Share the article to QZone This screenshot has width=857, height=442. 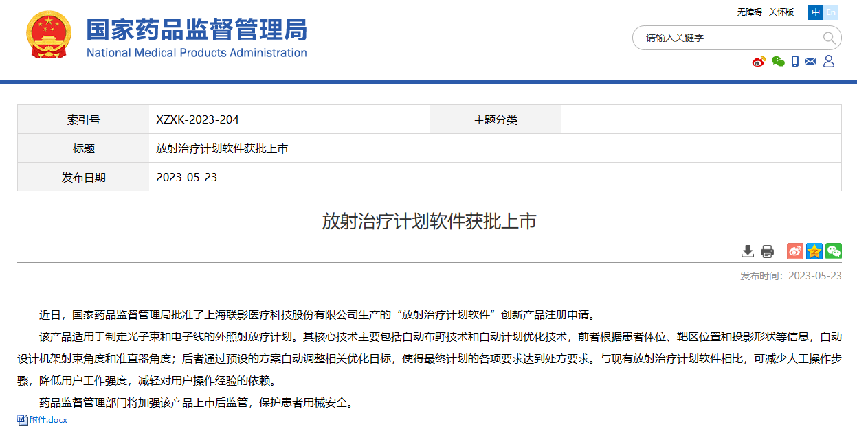[x=814, y=251]
